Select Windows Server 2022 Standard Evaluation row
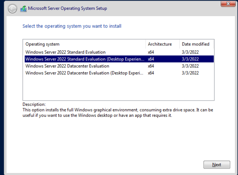This screenshot has height=175, width=238. pos(119,52)
